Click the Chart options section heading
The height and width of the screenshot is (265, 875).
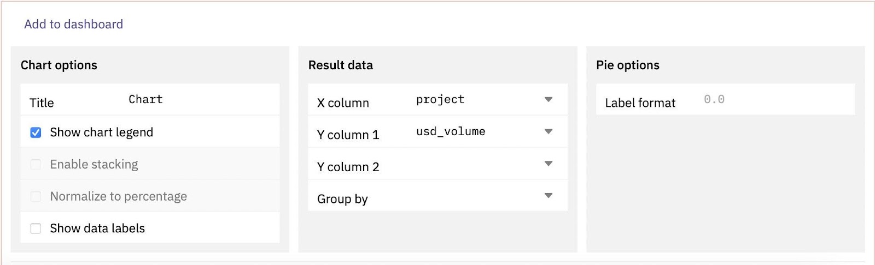(x=59, y=65)
